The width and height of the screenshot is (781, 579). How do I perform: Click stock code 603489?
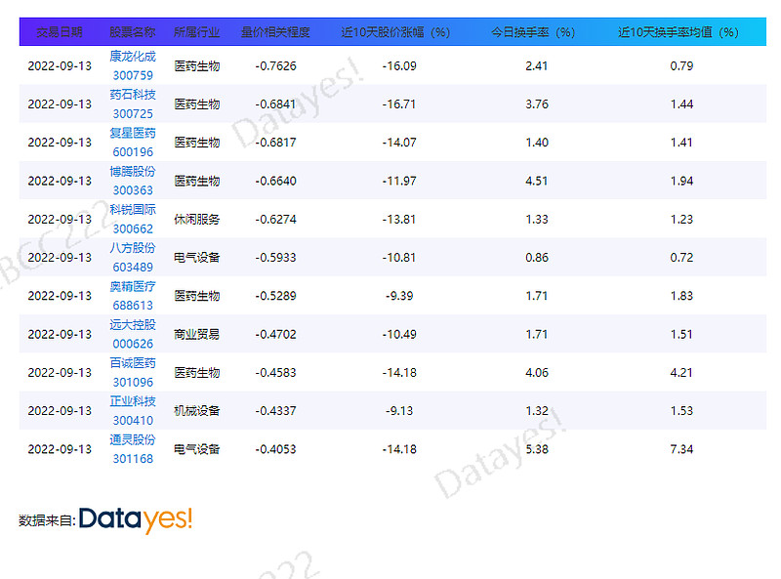pos(133,268)
